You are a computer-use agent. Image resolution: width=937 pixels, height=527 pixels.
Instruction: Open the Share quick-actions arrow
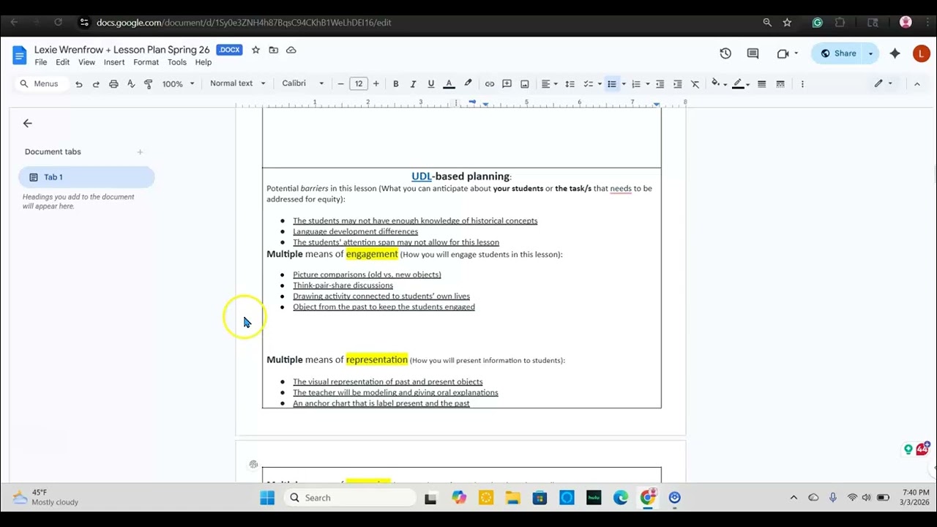[871, 53]
